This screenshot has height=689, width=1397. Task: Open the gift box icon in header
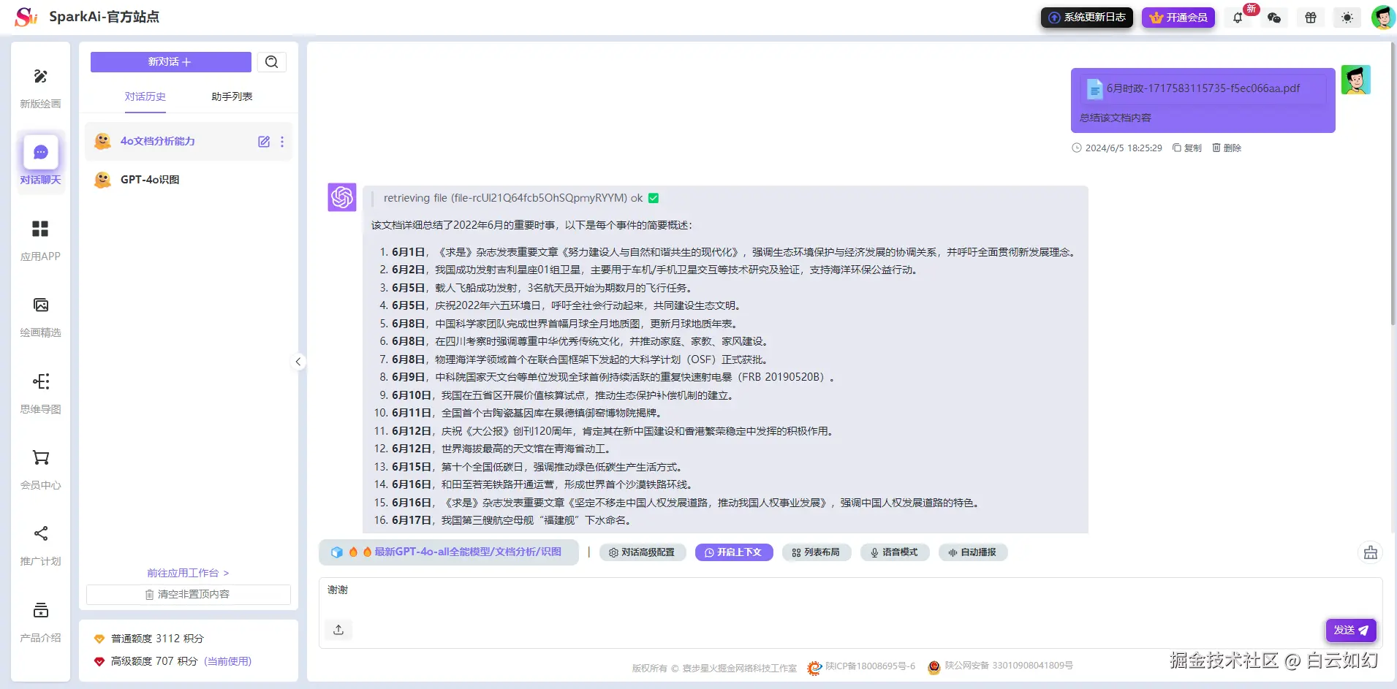pos(1310,17)
